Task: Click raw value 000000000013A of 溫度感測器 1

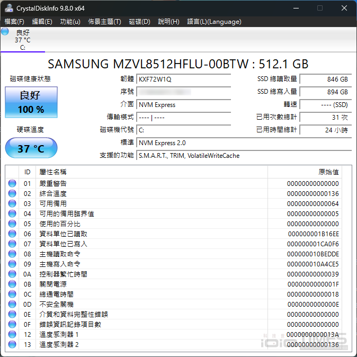Action: tap(313, 334)
